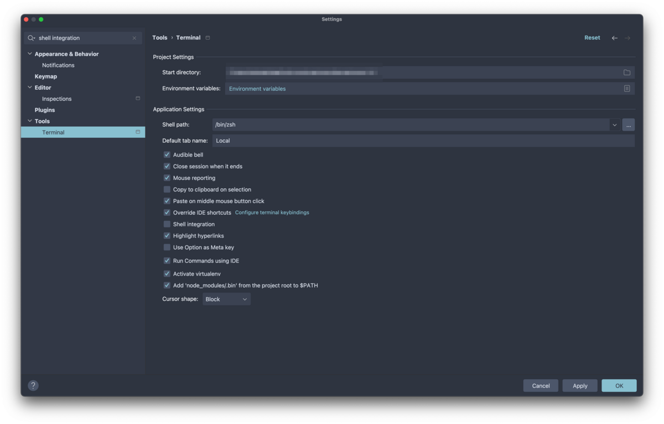Click OK button

tap(619, 386)
